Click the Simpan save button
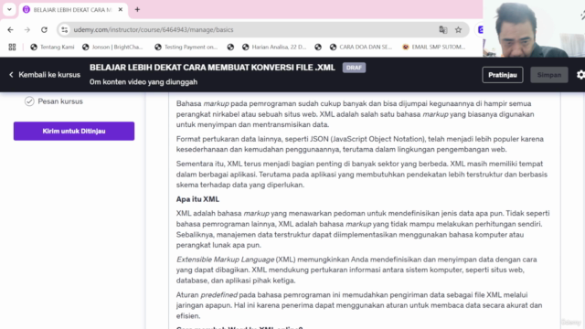 pos(548,75)
